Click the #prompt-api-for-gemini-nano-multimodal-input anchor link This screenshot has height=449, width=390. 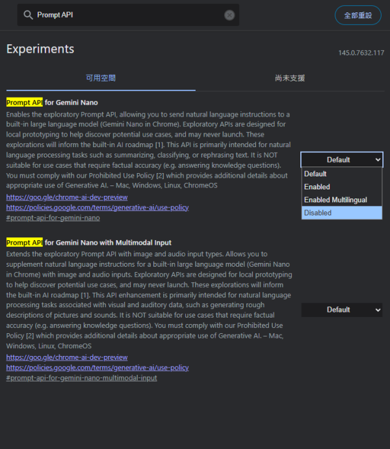[x=81, y=378]
